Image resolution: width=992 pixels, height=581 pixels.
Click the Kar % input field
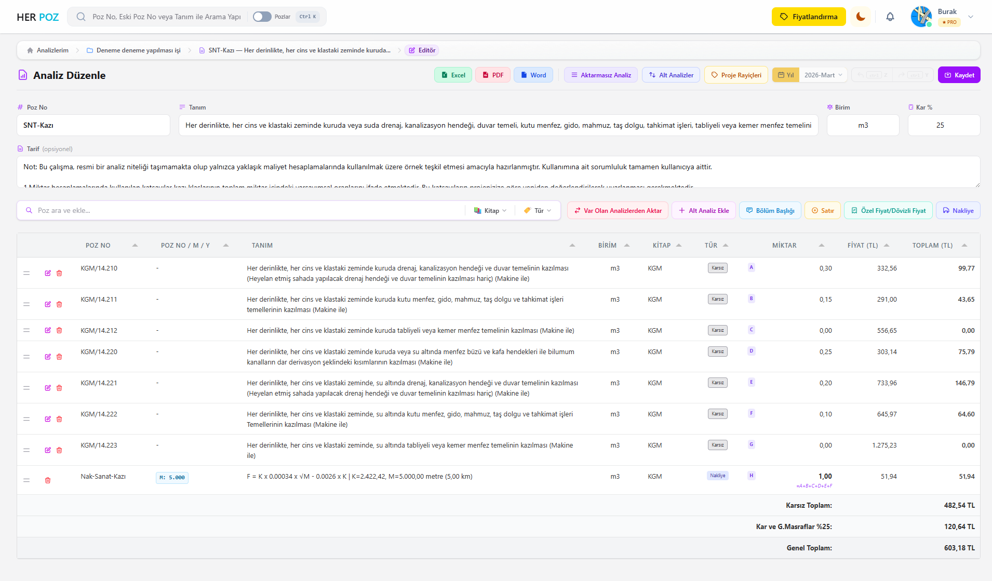point(943,125)
